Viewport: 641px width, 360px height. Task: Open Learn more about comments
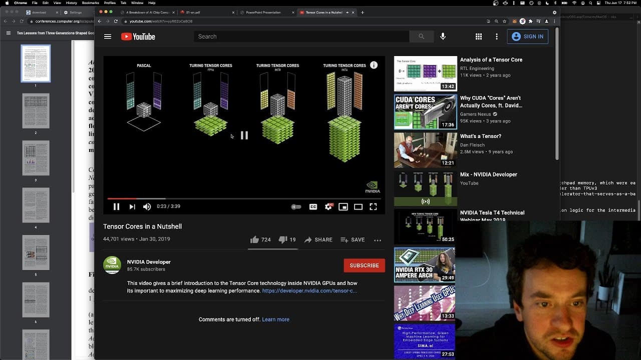[x=275, y=319]
